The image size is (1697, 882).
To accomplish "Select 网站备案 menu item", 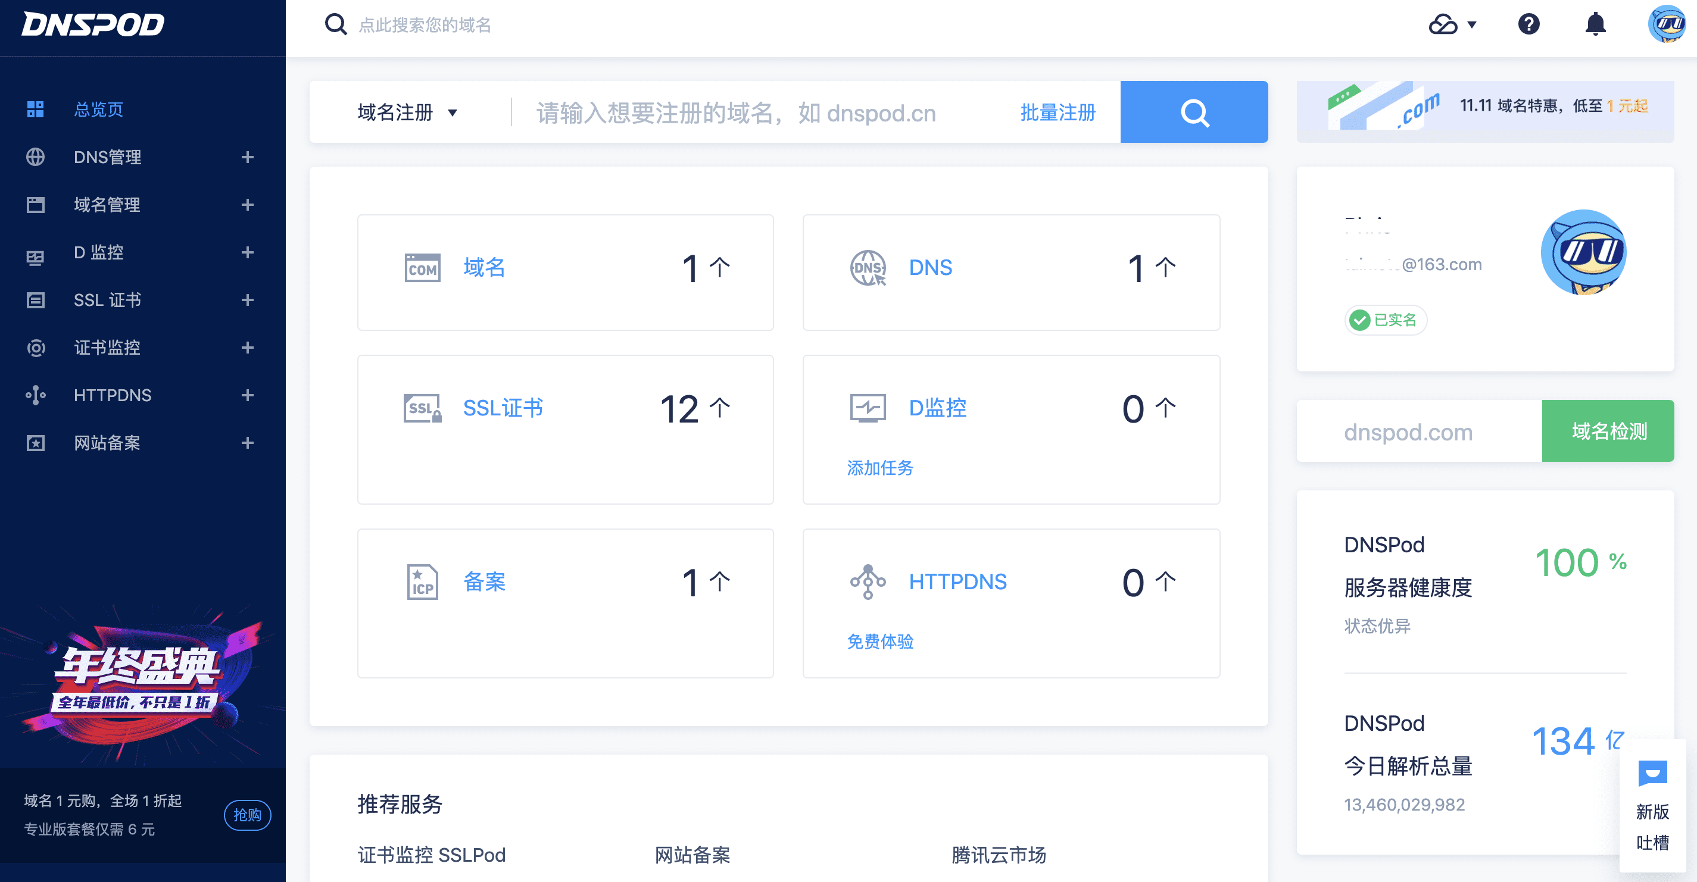I will [x=107, y=443].
